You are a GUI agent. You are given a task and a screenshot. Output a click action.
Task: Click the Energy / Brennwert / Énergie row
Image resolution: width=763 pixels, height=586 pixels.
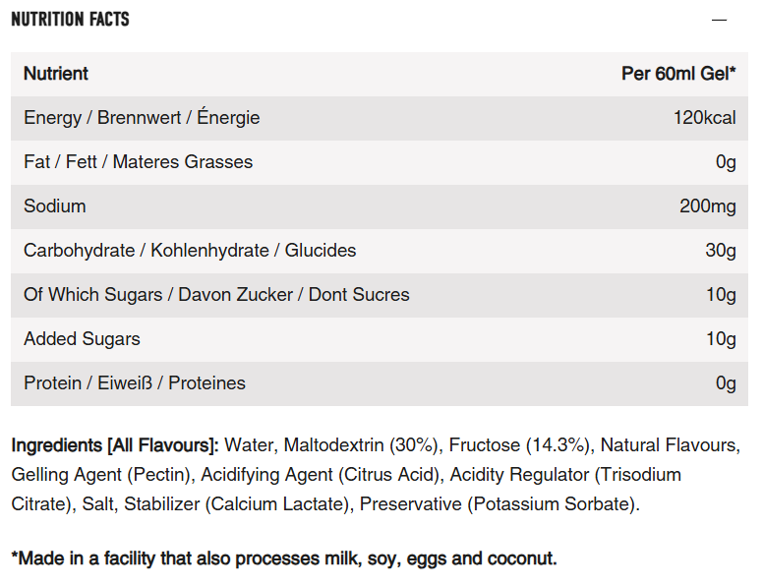pos(380,118)
